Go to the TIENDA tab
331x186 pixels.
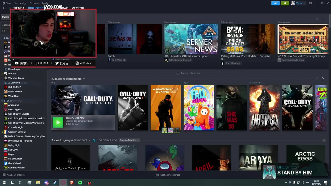pos(19,8)
